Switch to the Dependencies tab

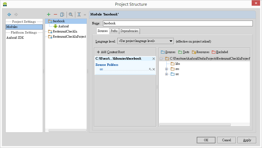tap(129, 31)
